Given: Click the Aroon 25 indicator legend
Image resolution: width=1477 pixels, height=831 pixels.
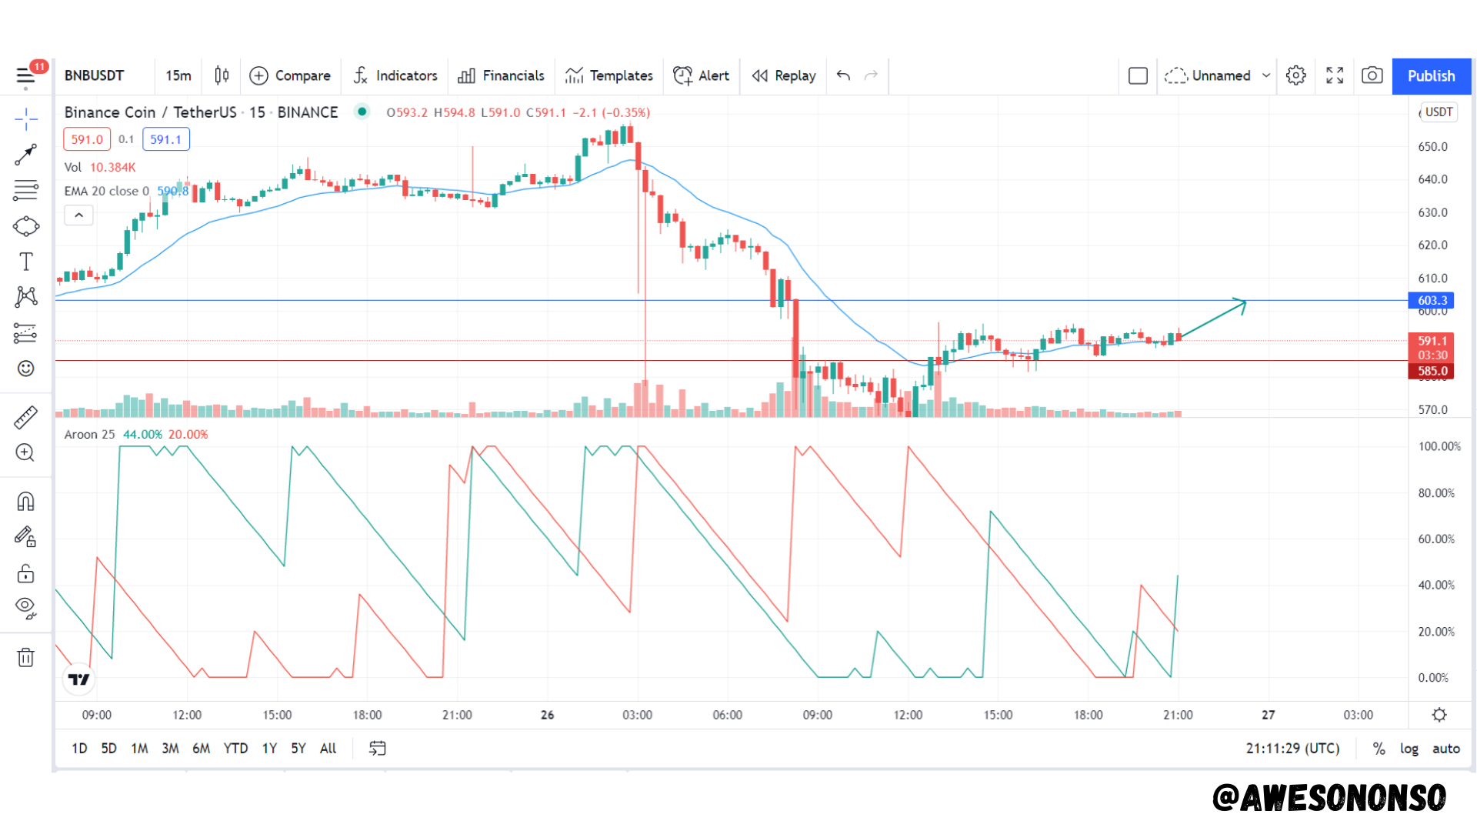Looking at the screenshot, I should click(89, 435).
